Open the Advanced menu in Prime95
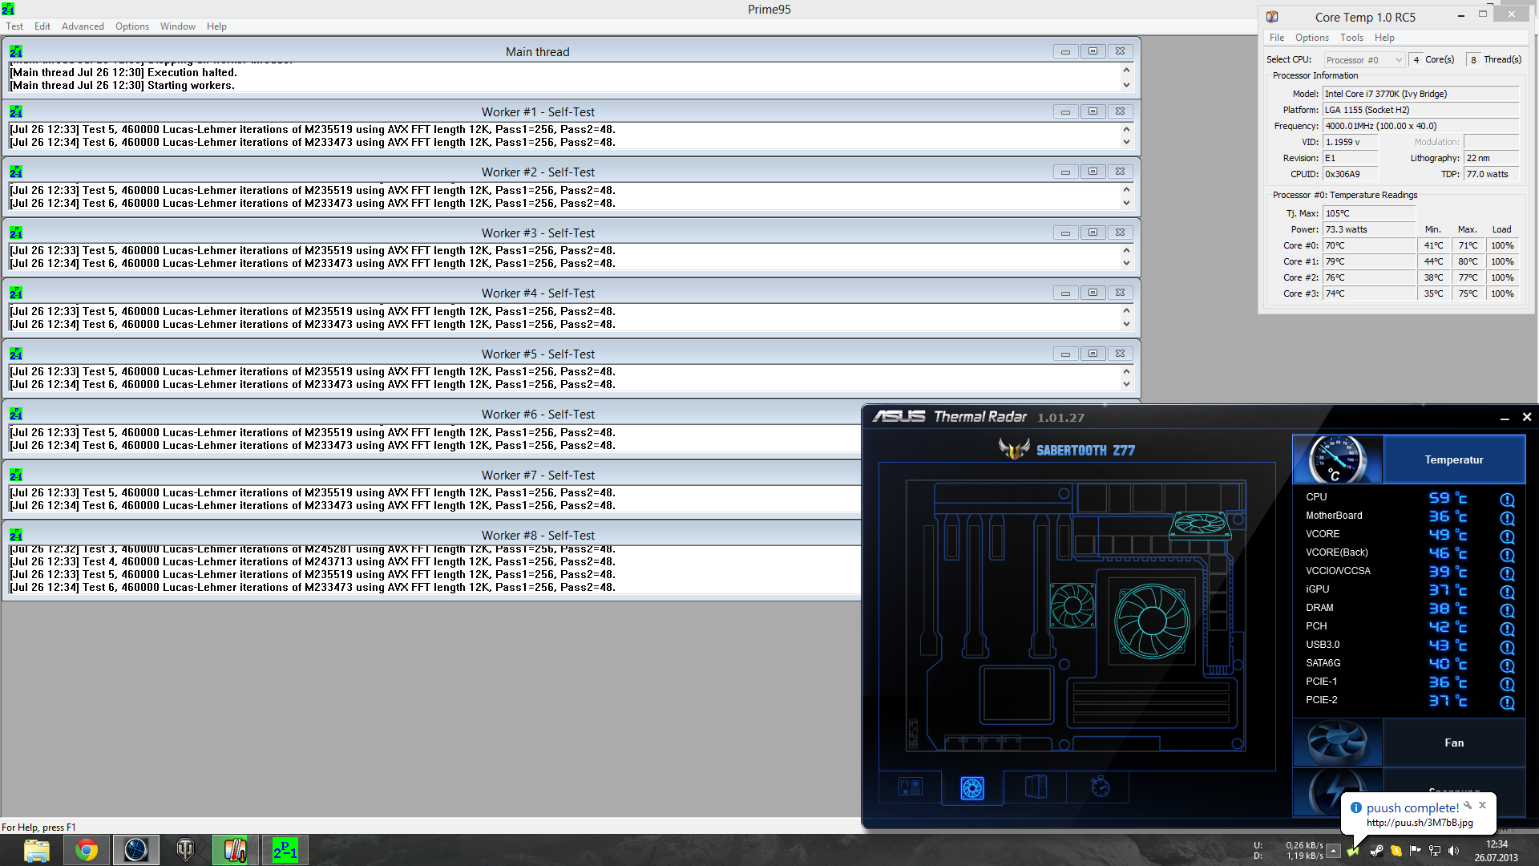1539x866 pixels. pyautogui.click(x=83, y=26)
